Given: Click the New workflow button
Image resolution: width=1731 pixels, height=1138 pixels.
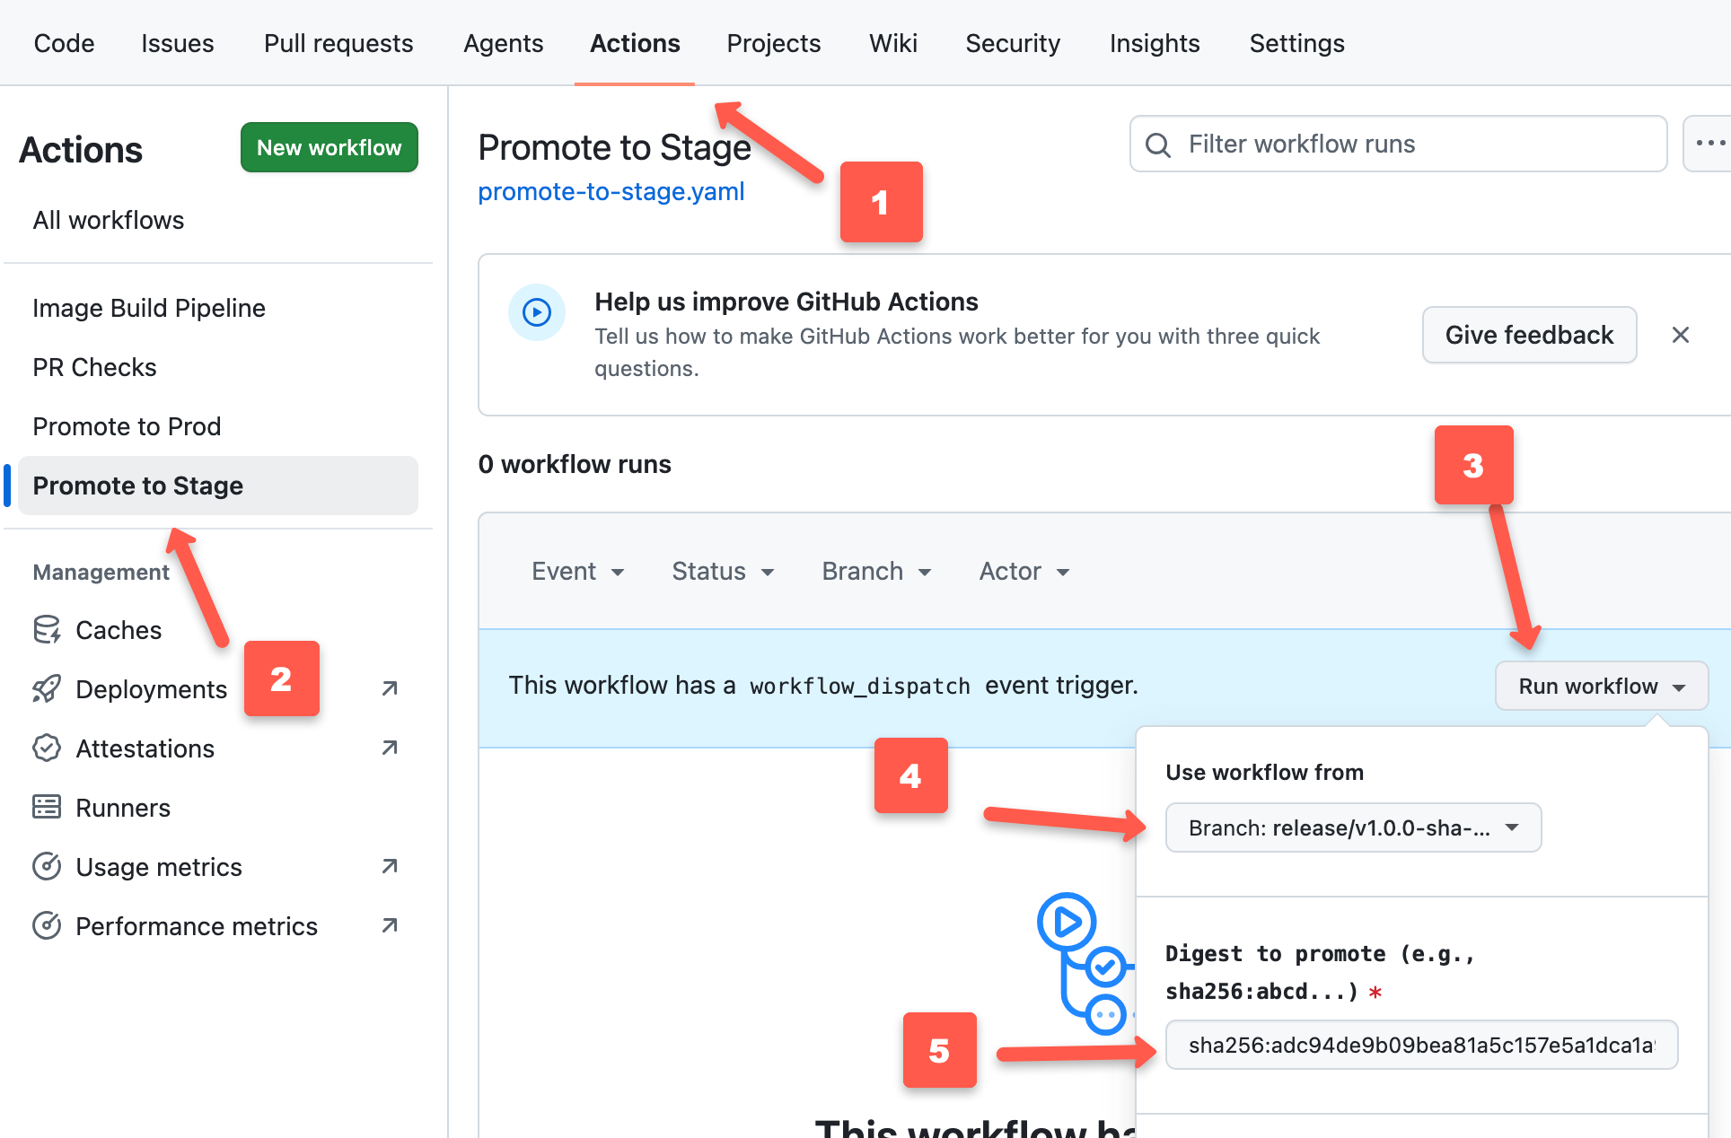Looking at the screenshot, I should 330,147.
